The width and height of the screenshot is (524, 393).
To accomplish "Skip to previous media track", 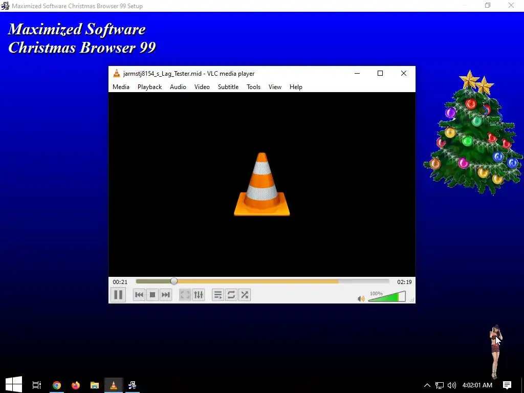I will (x=139, y=295).
